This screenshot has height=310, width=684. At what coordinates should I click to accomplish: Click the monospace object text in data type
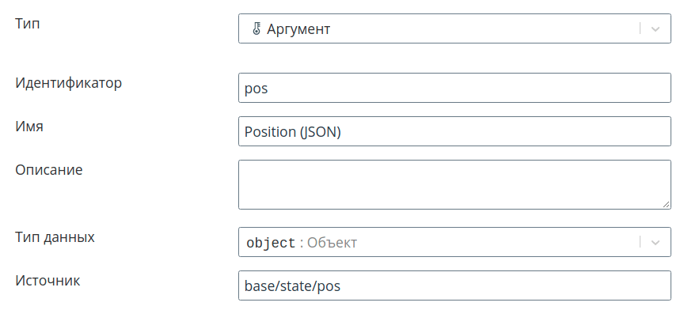[271, 243]
